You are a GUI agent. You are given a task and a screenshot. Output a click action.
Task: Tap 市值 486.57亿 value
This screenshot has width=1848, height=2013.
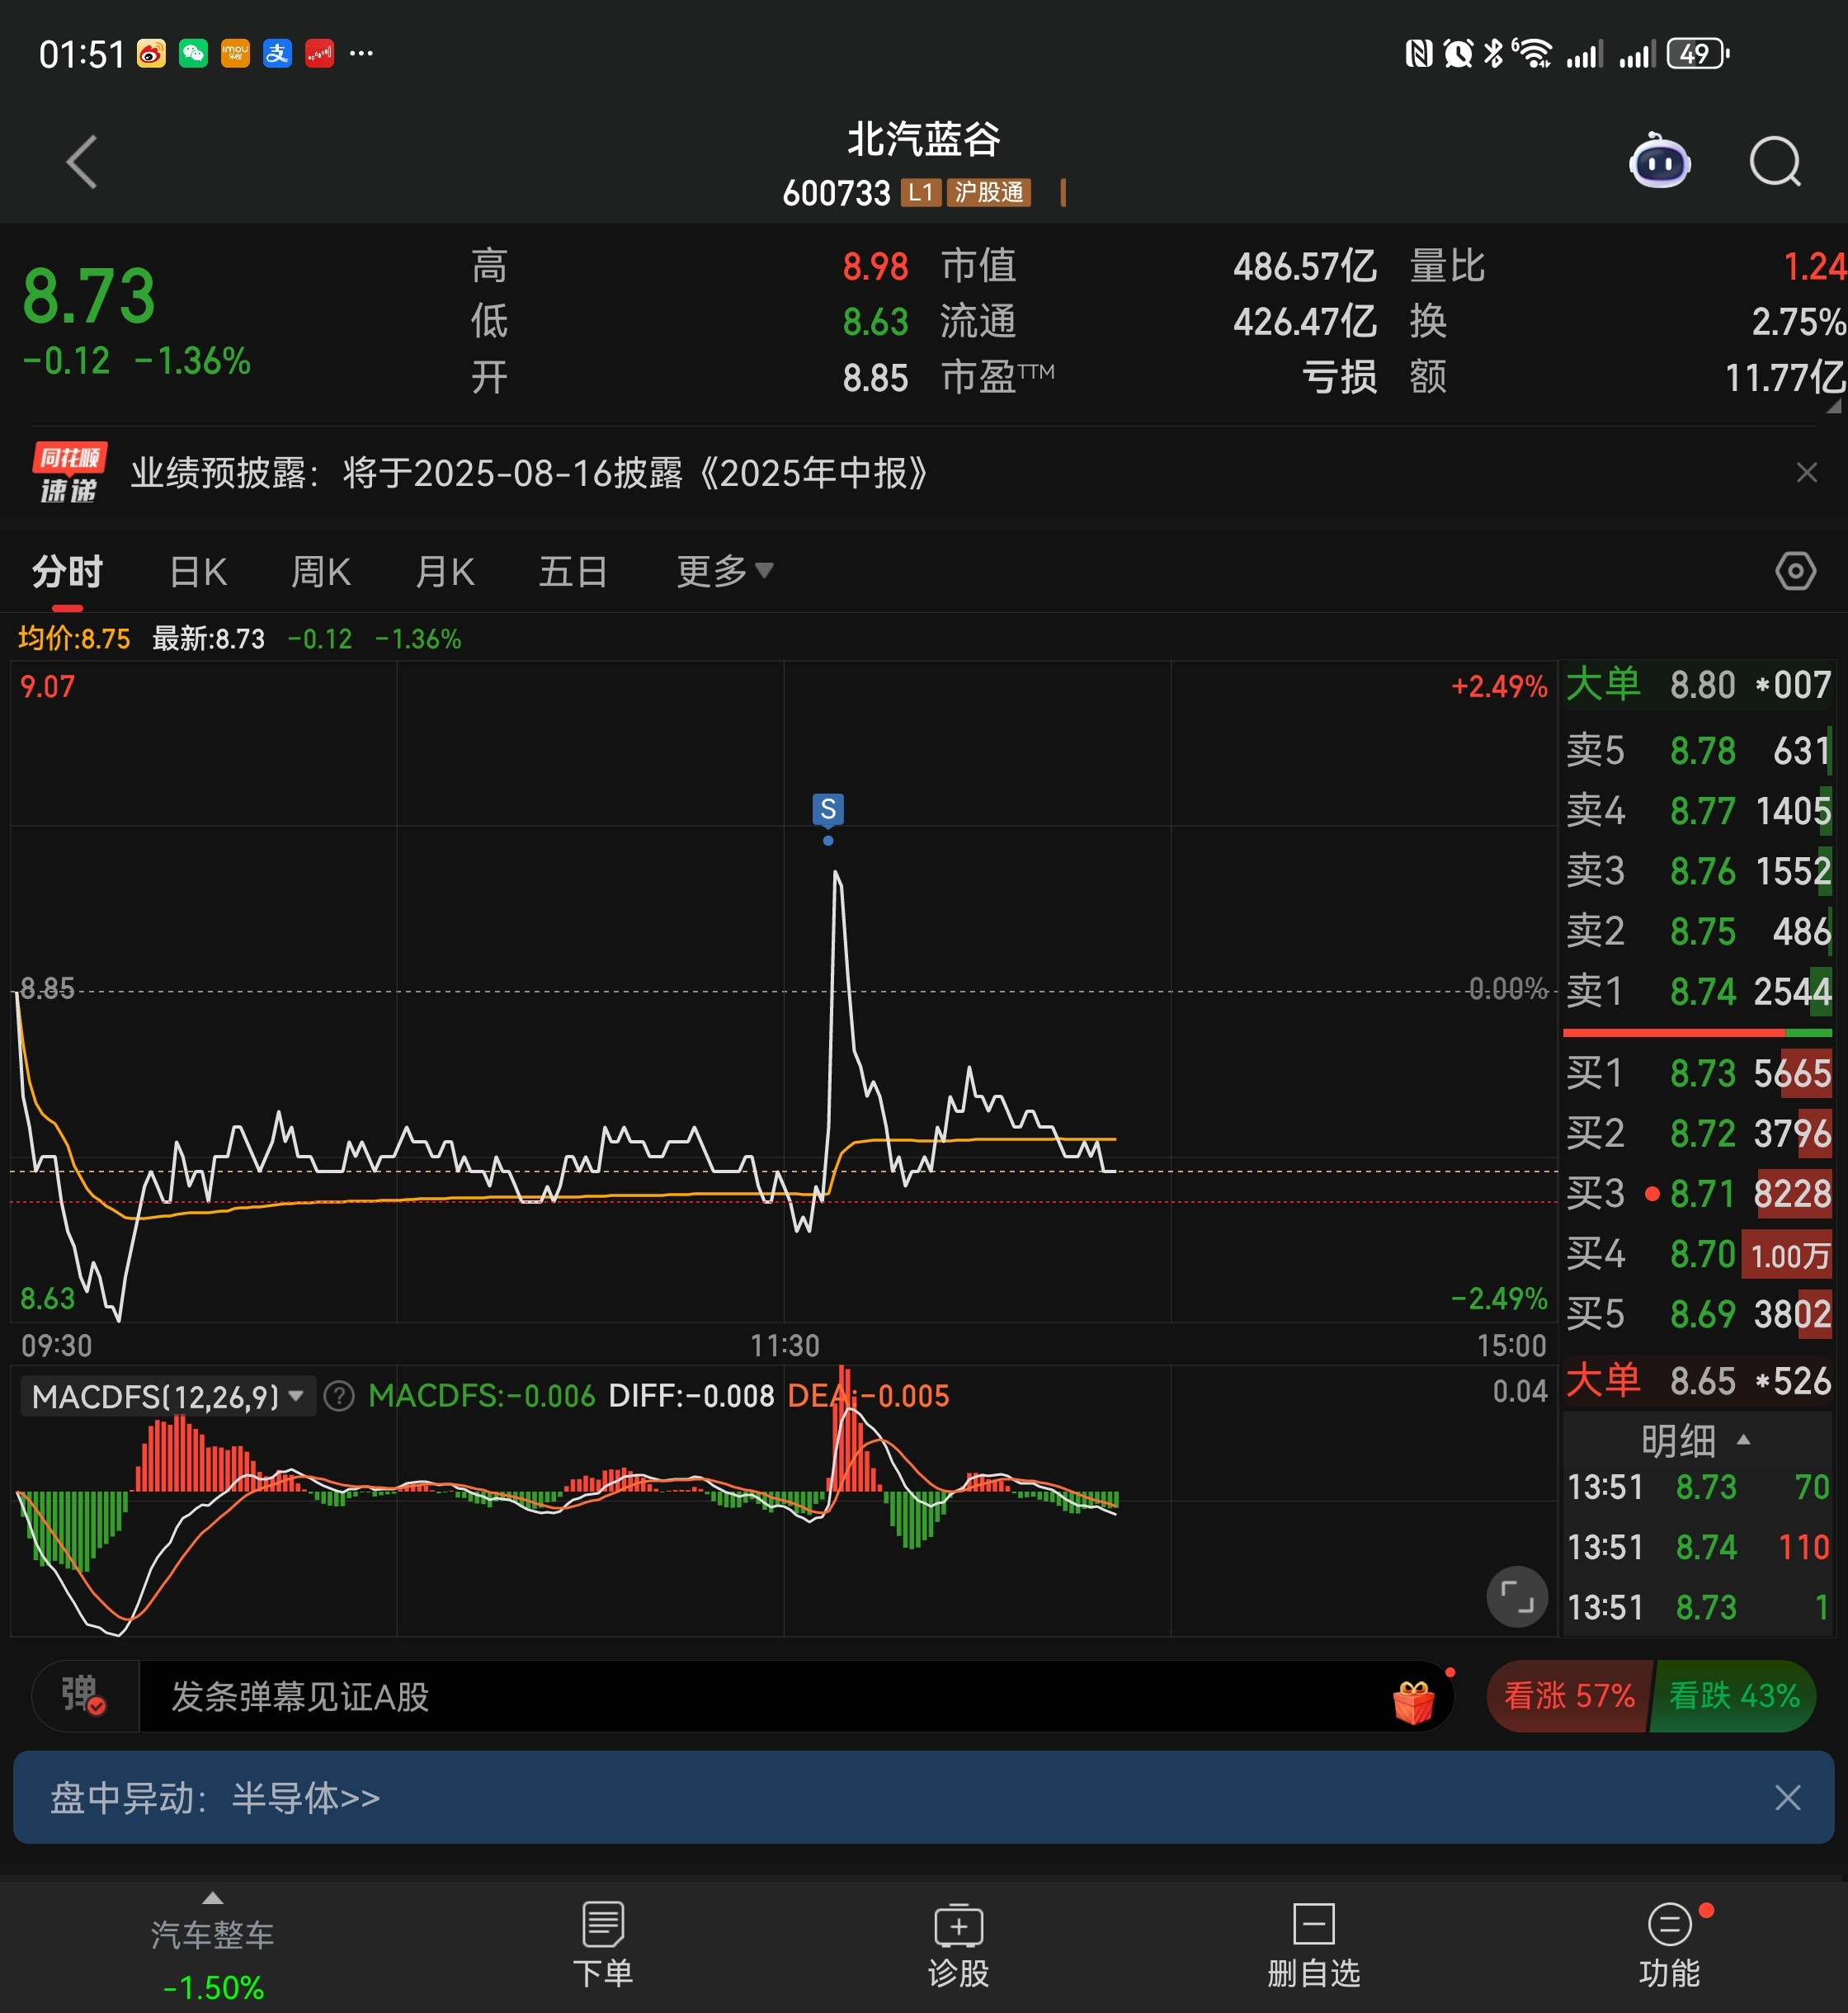1304,267
